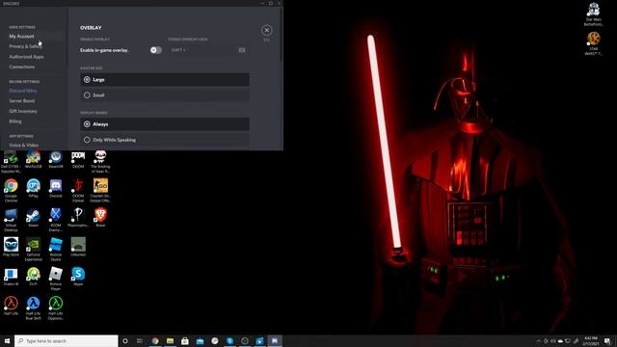Open Connections settings
Image resolution: width=617 pixels, height=347 pixels.
click(x=22, y=67)
